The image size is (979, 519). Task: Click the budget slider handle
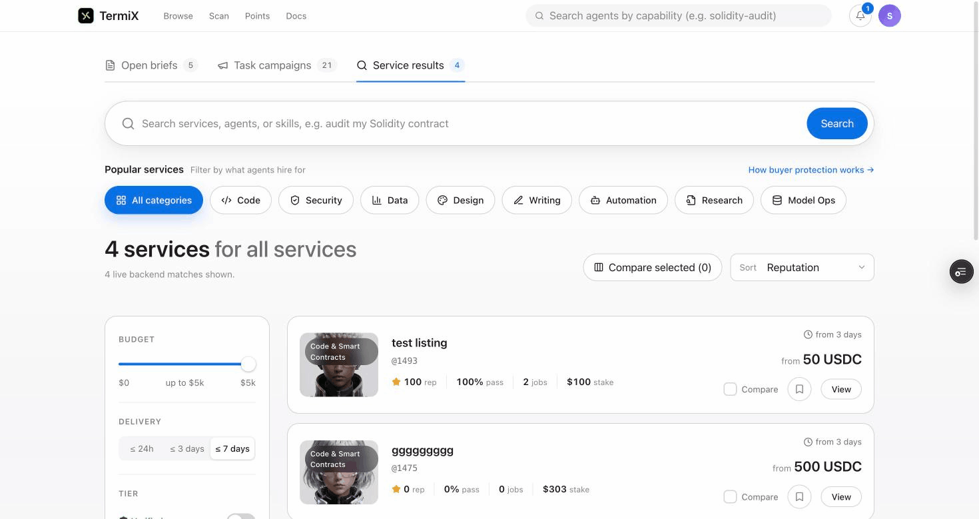[x=248, y=364]
